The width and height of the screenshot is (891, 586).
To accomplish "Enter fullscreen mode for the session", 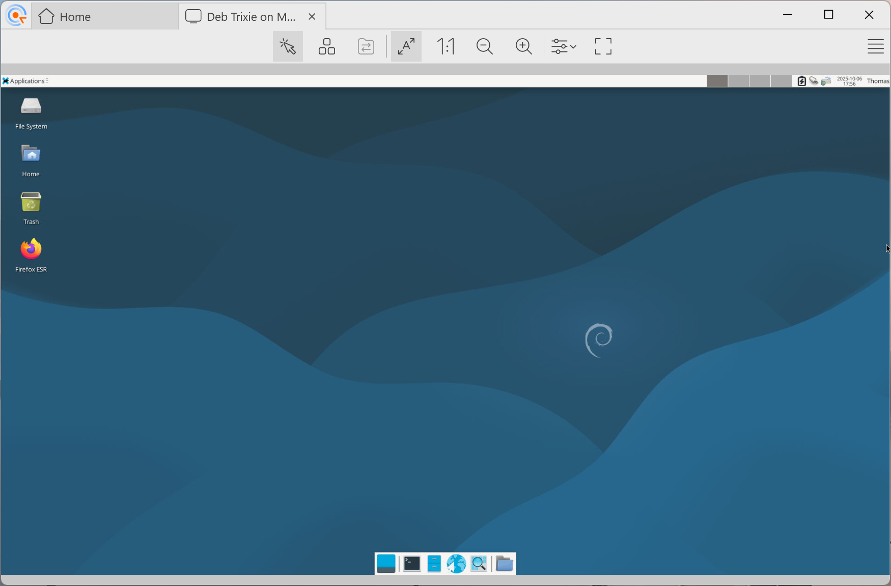I will point(602,46).
